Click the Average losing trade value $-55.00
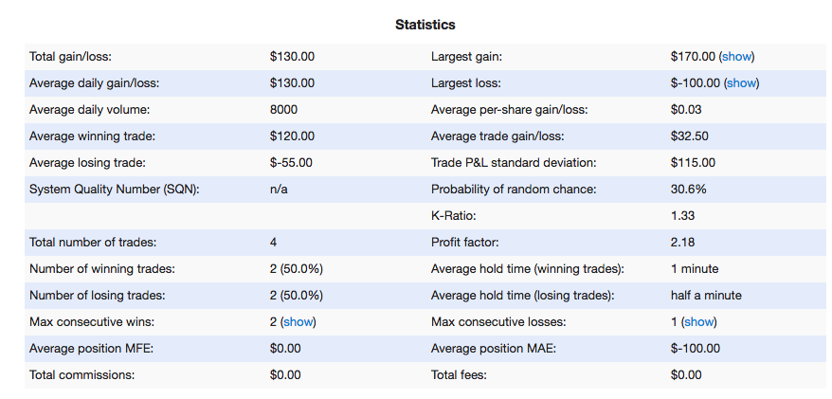 coord(291,163)
